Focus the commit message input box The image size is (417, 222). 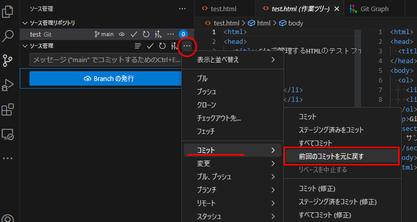point(106,60)
